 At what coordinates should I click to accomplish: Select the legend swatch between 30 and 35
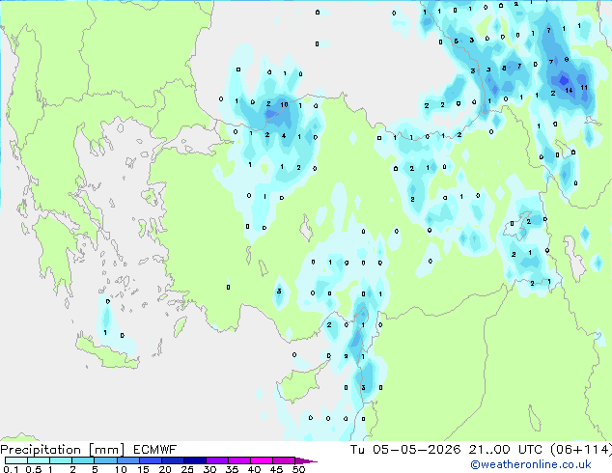[217, 460]
